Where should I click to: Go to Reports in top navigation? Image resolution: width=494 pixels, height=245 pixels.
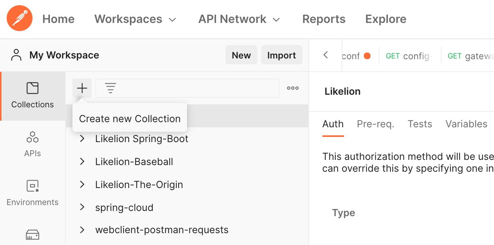click(324, 19)
